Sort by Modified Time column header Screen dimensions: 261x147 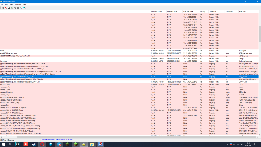point(158,11)
